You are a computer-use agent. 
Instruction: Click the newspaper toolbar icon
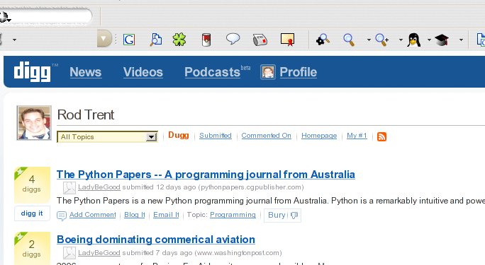tap(260, 40)
